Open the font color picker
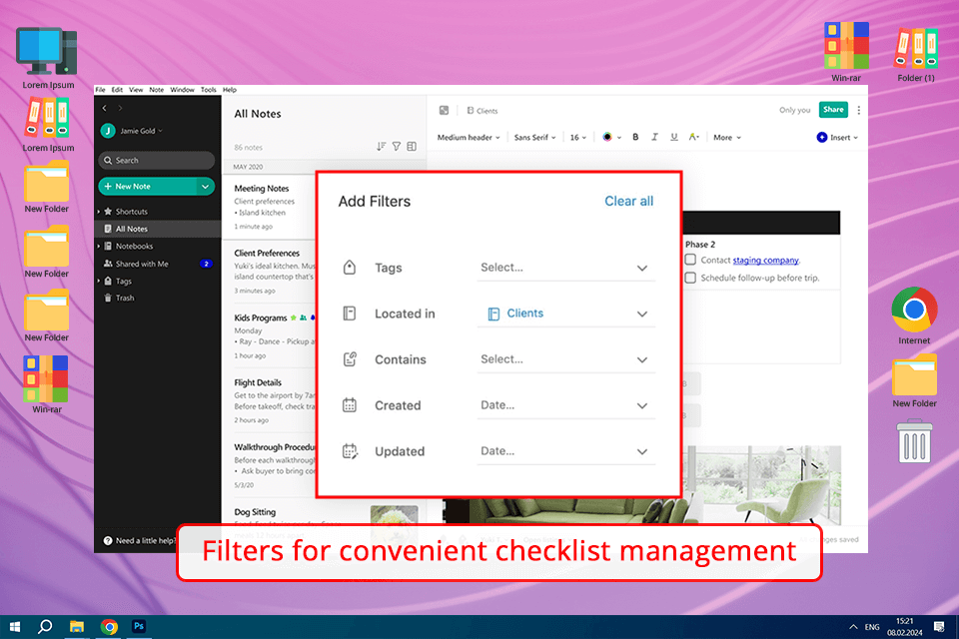This screenshot has width=959, height=639. (x=611, y=137)
